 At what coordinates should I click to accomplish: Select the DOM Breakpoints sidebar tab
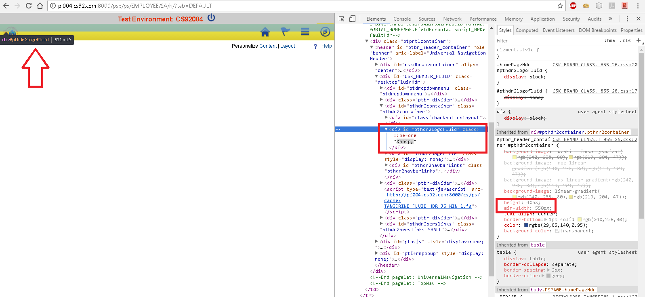pos(597,30)
